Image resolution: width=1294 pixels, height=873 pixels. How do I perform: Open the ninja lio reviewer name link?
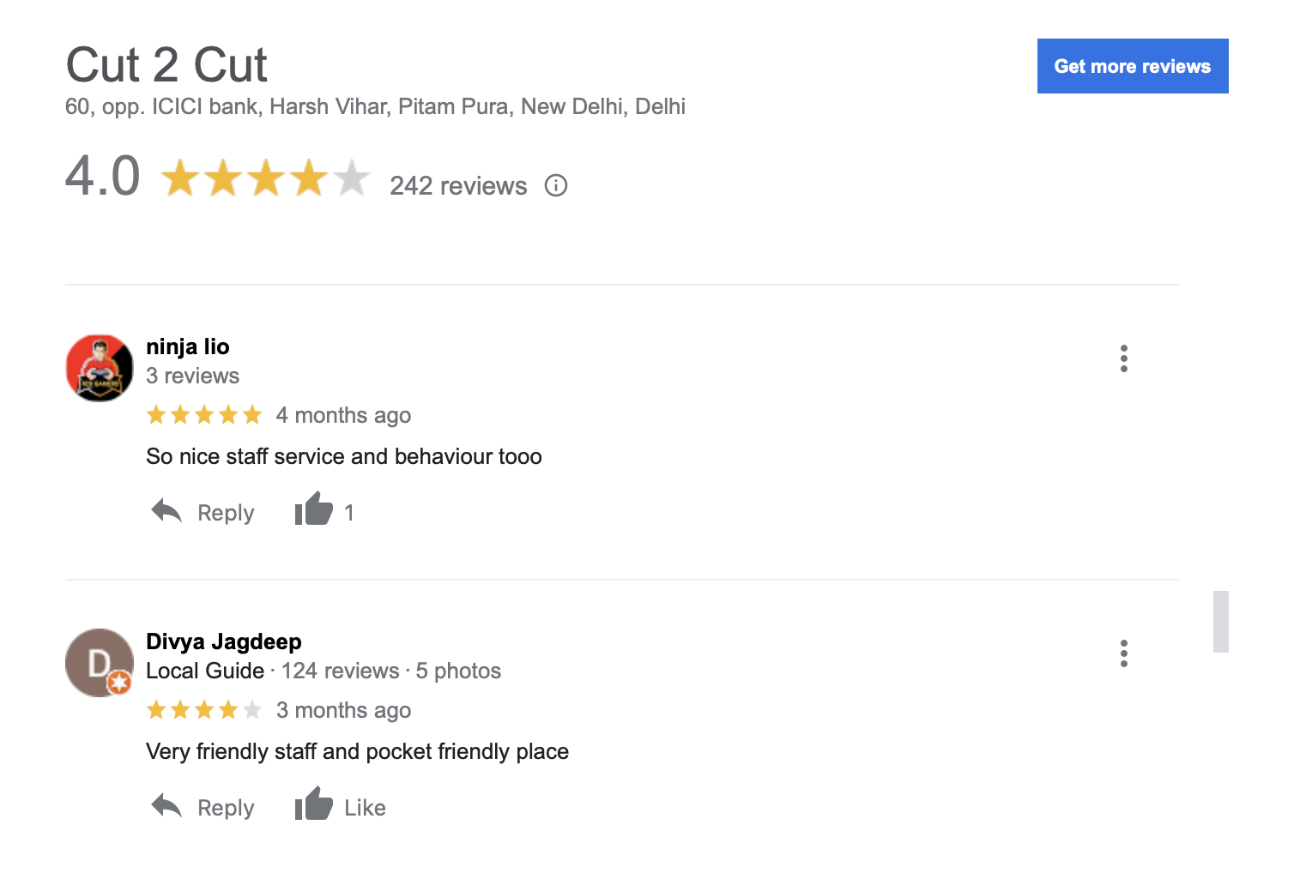tap(188, 346)
